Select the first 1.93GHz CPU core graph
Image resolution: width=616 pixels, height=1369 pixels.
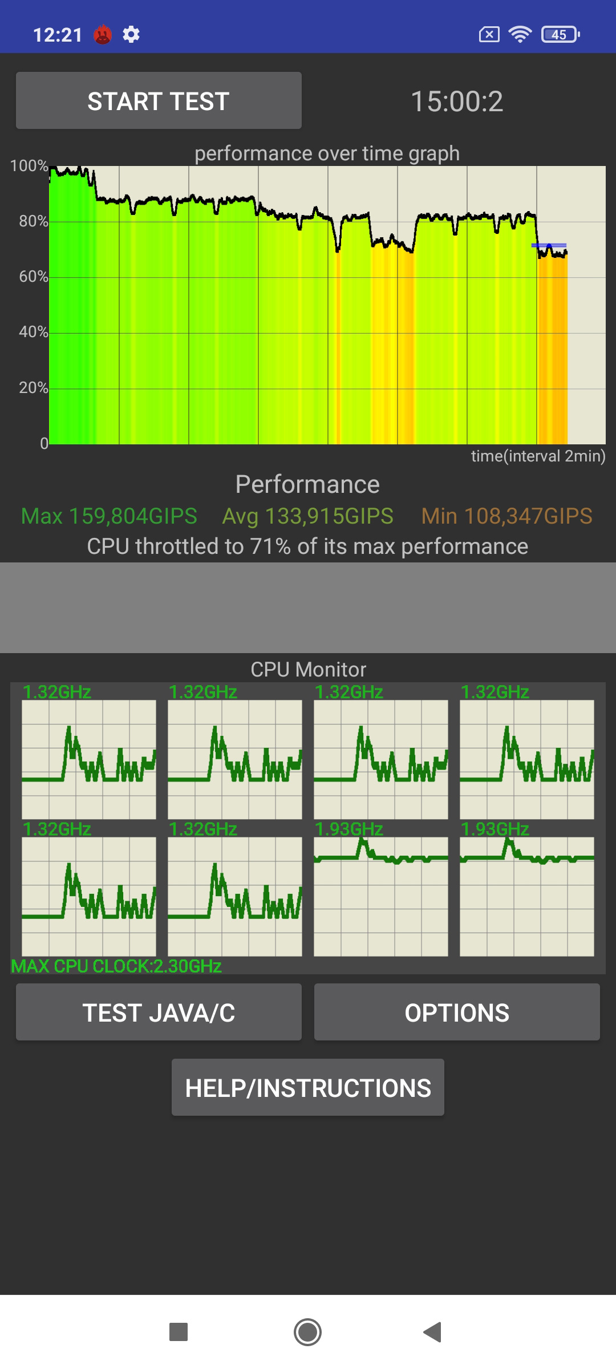point(381,896)
